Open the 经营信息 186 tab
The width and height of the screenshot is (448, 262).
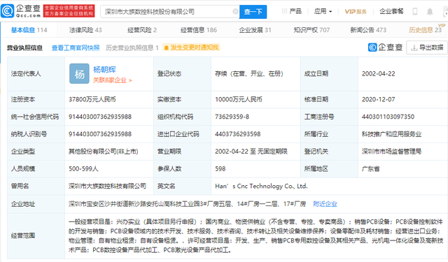point(199,30)
